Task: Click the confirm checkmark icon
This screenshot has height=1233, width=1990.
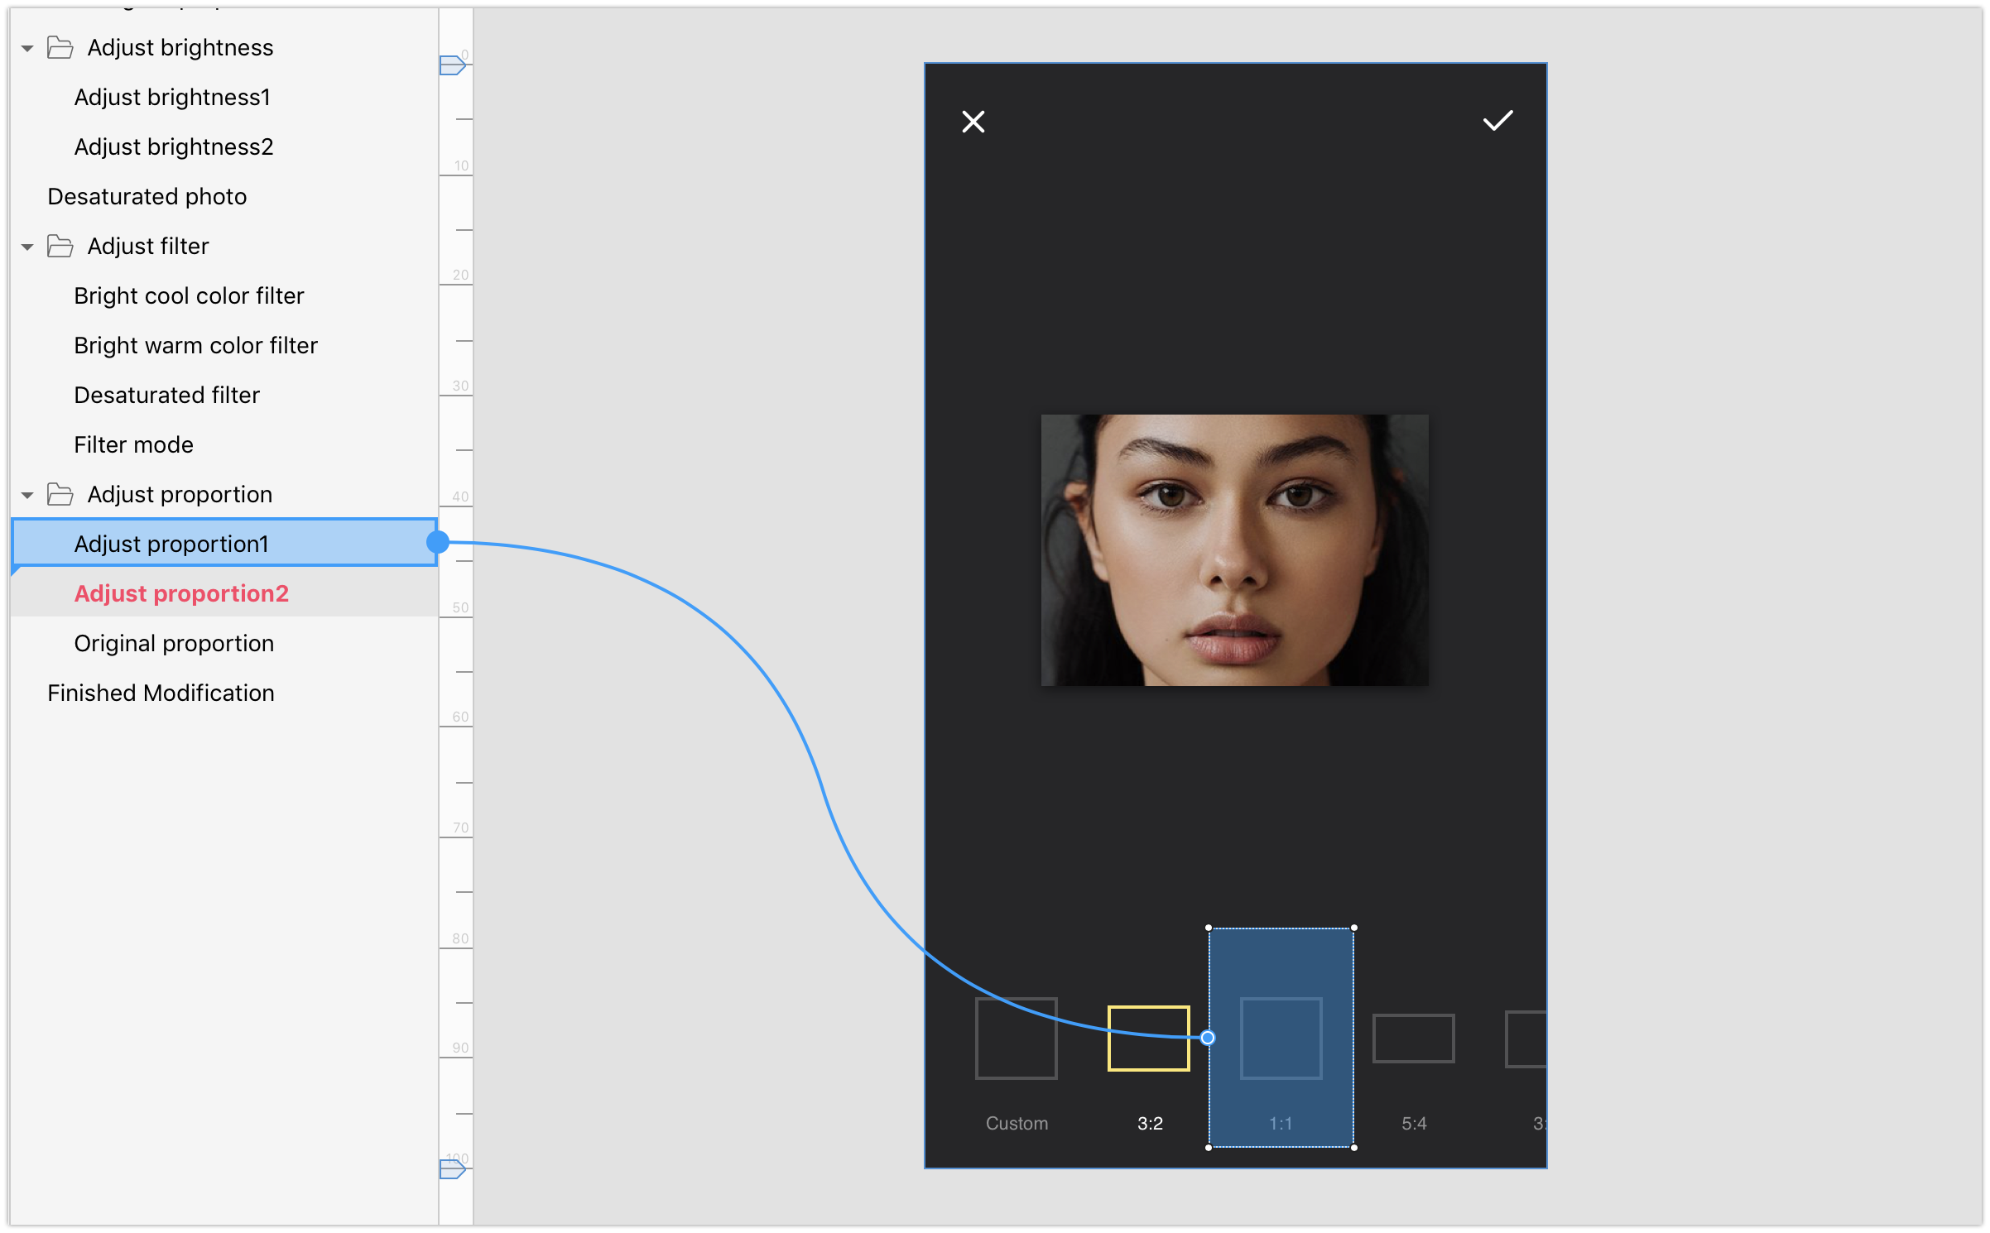Action: coord(1498,121)
